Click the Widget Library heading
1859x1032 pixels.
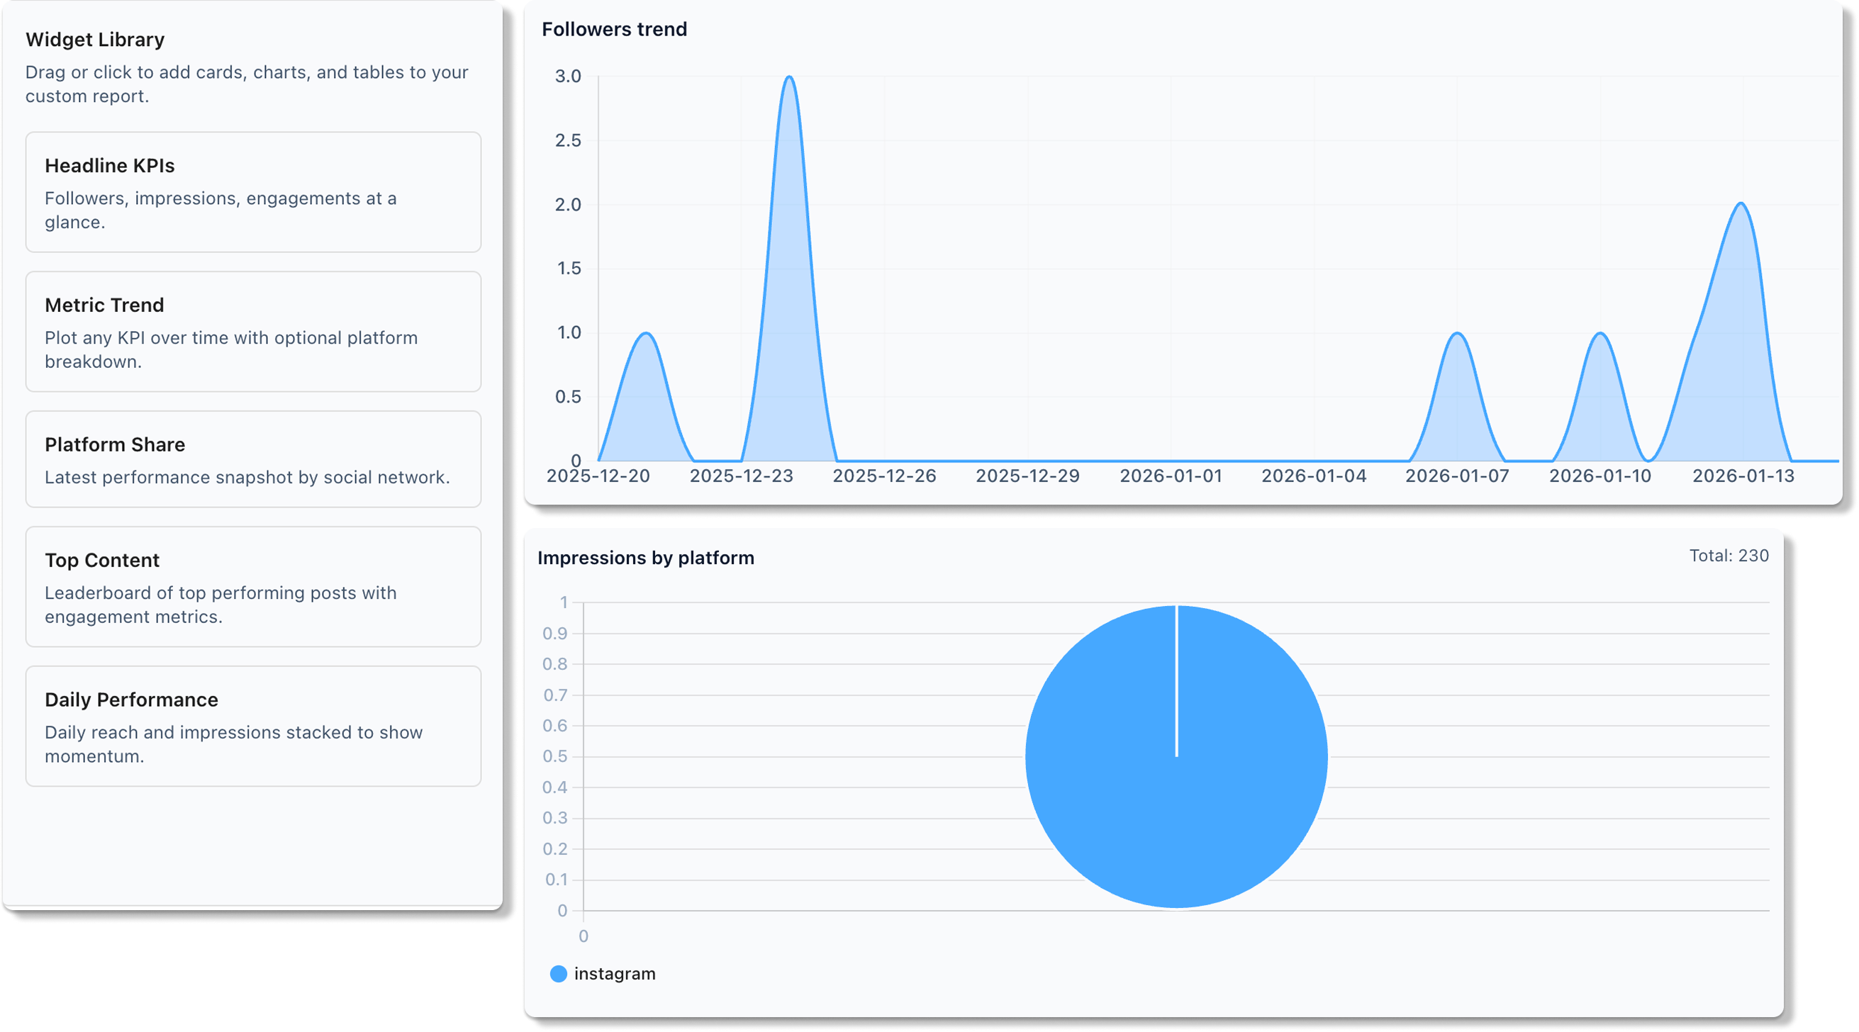click(94, 40)
